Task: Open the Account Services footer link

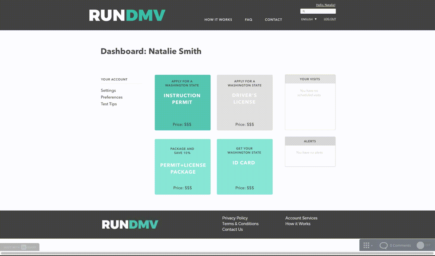Action: pos(301,218)
